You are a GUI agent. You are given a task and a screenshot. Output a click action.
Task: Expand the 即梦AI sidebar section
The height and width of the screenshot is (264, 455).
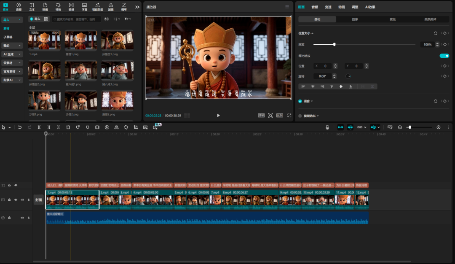12,80
